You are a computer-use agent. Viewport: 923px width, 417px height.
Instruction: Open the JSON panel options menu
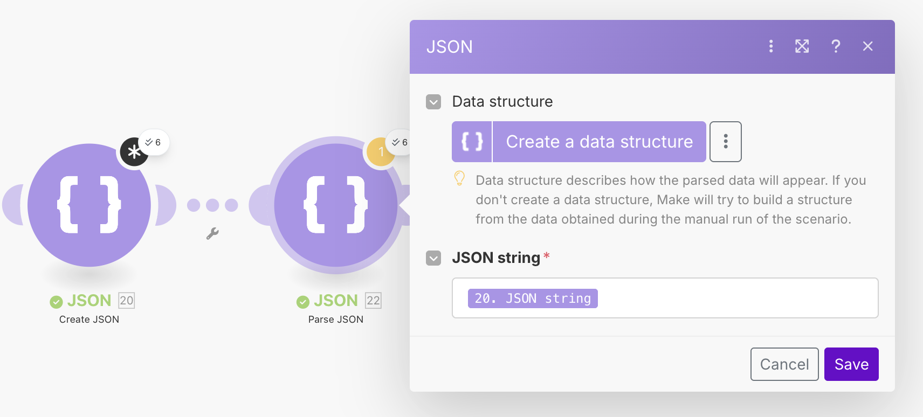[x=770, y=46]
